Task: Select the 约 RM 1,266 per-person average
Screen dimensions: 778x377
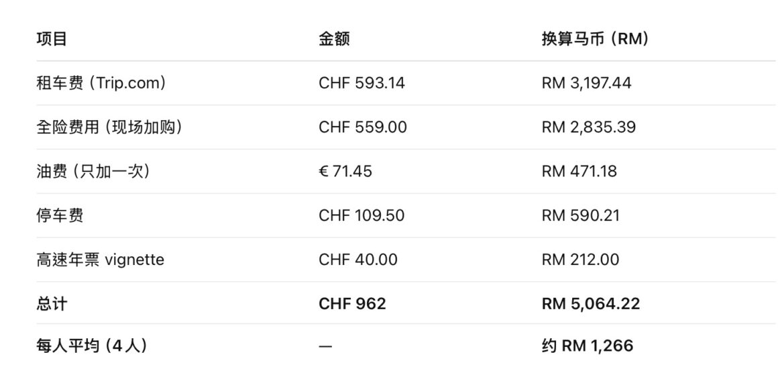Action: 587,346
